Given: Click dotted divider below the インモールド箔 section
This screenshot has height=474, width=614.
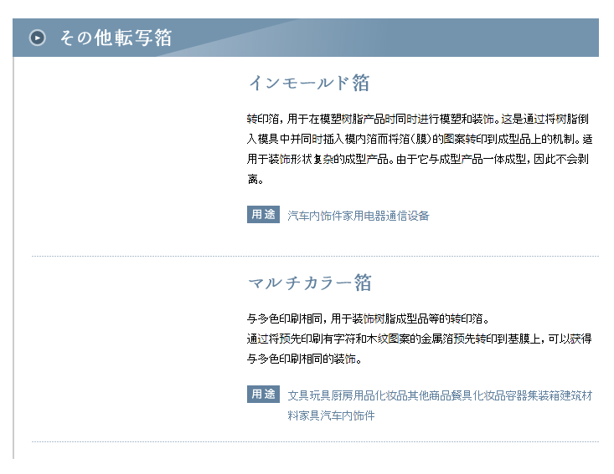Looking at the screenshot, I should pyautogui.click(x=315, y=256).
